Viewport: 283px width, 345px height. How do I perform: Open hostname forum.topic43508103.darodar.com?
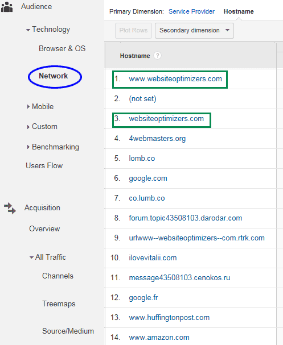[x=186, y=218]
